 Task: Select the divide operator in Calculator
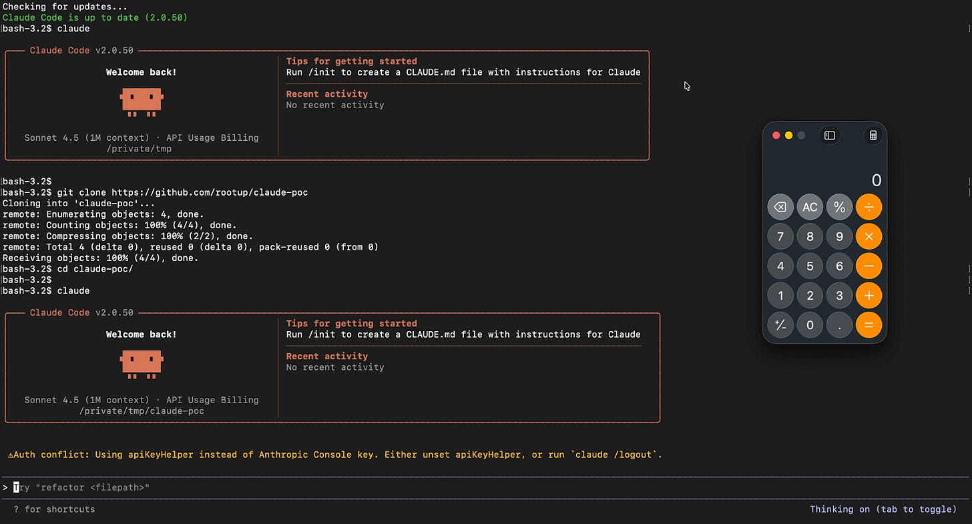coord(869,207)
